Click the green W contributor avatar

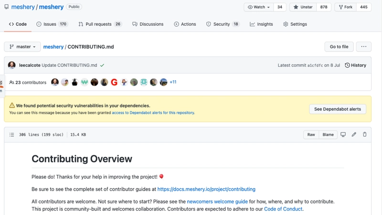[x=85, y=82]
